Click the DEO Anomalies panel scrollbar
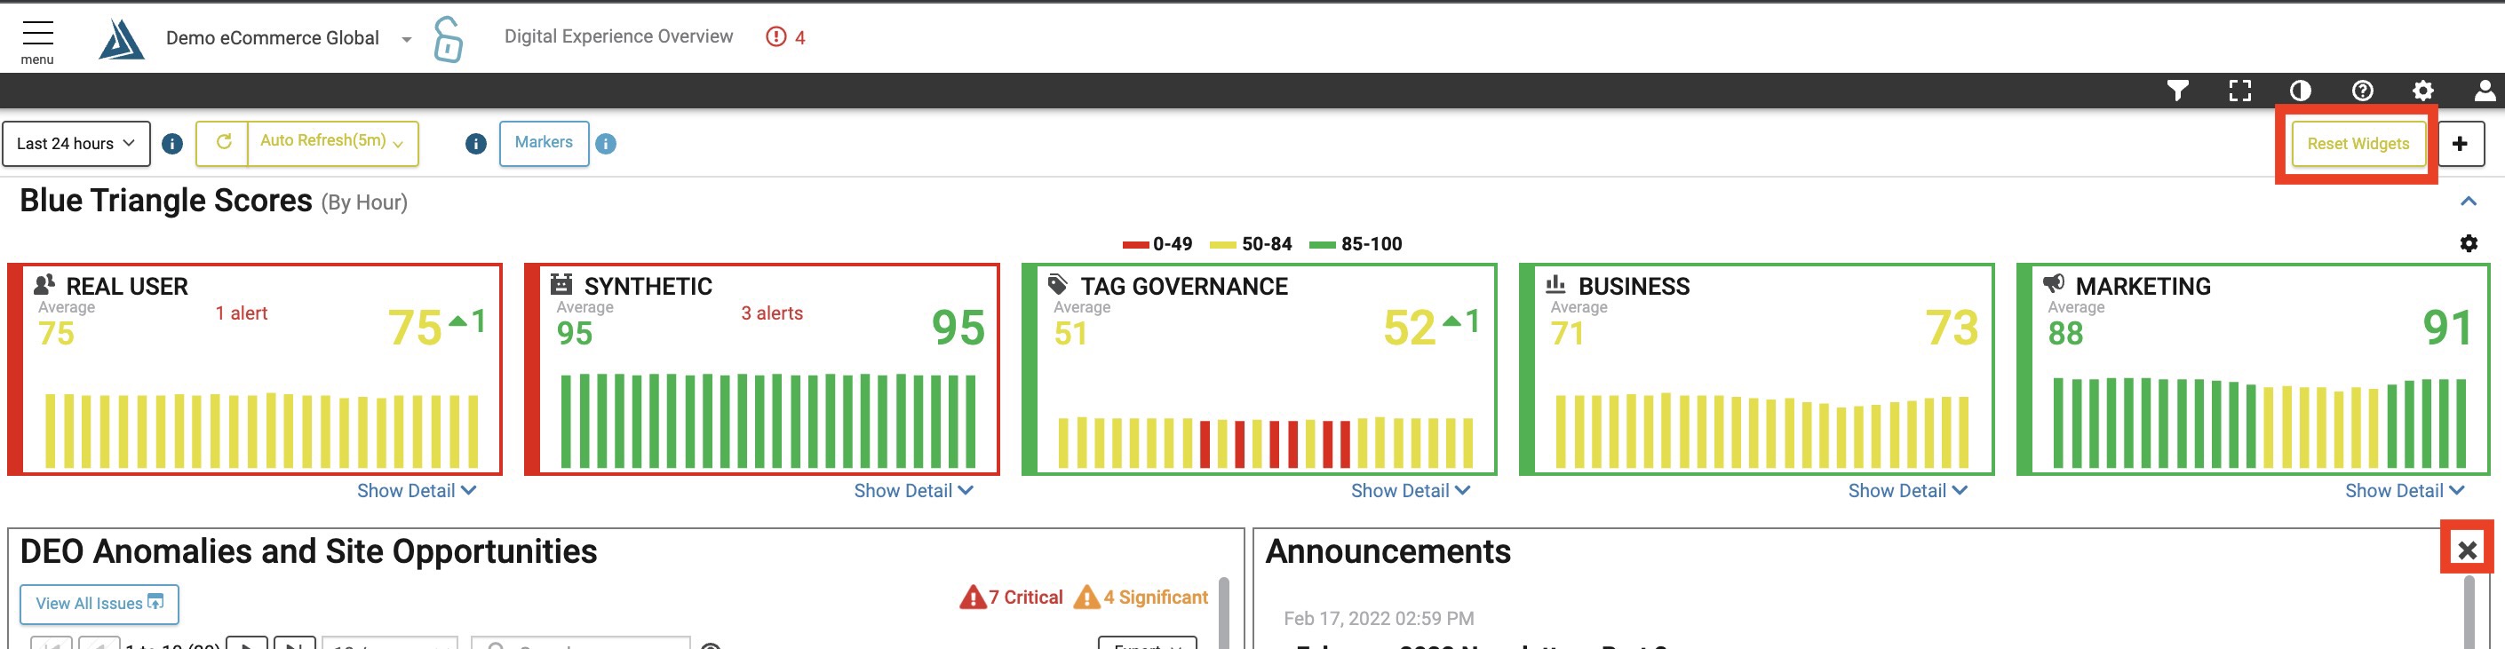Screen dimensions: 2505x649 click(x=1224, y=613)
